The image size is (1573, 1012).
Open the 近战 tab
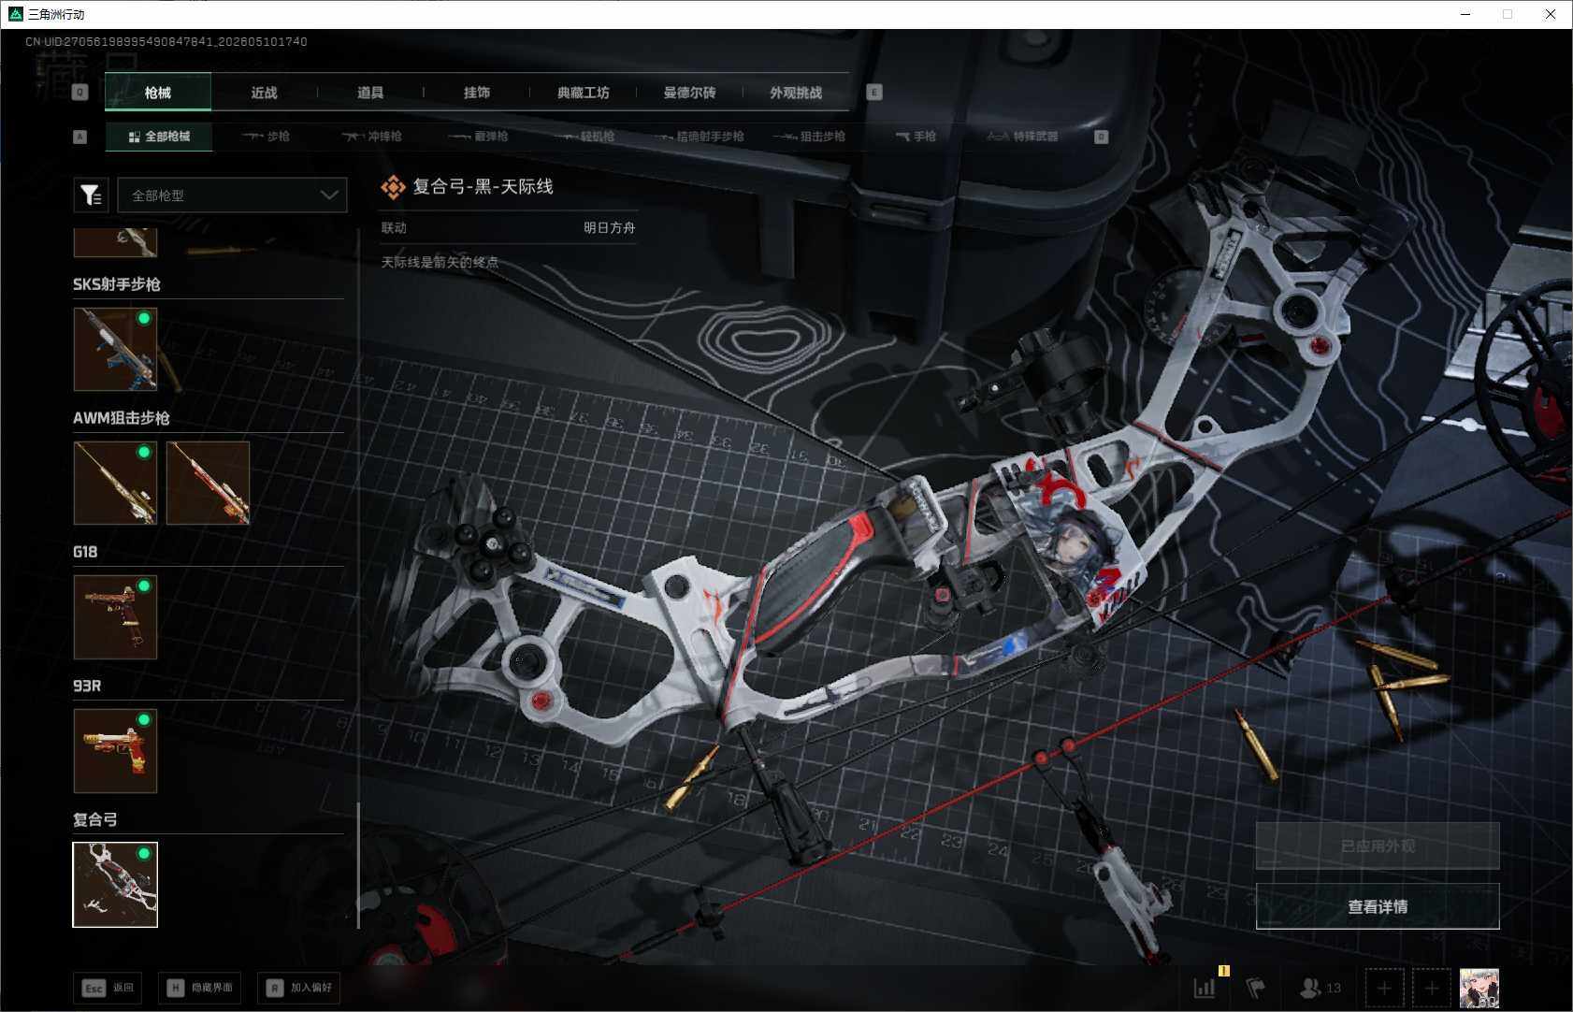coord(265,93)
